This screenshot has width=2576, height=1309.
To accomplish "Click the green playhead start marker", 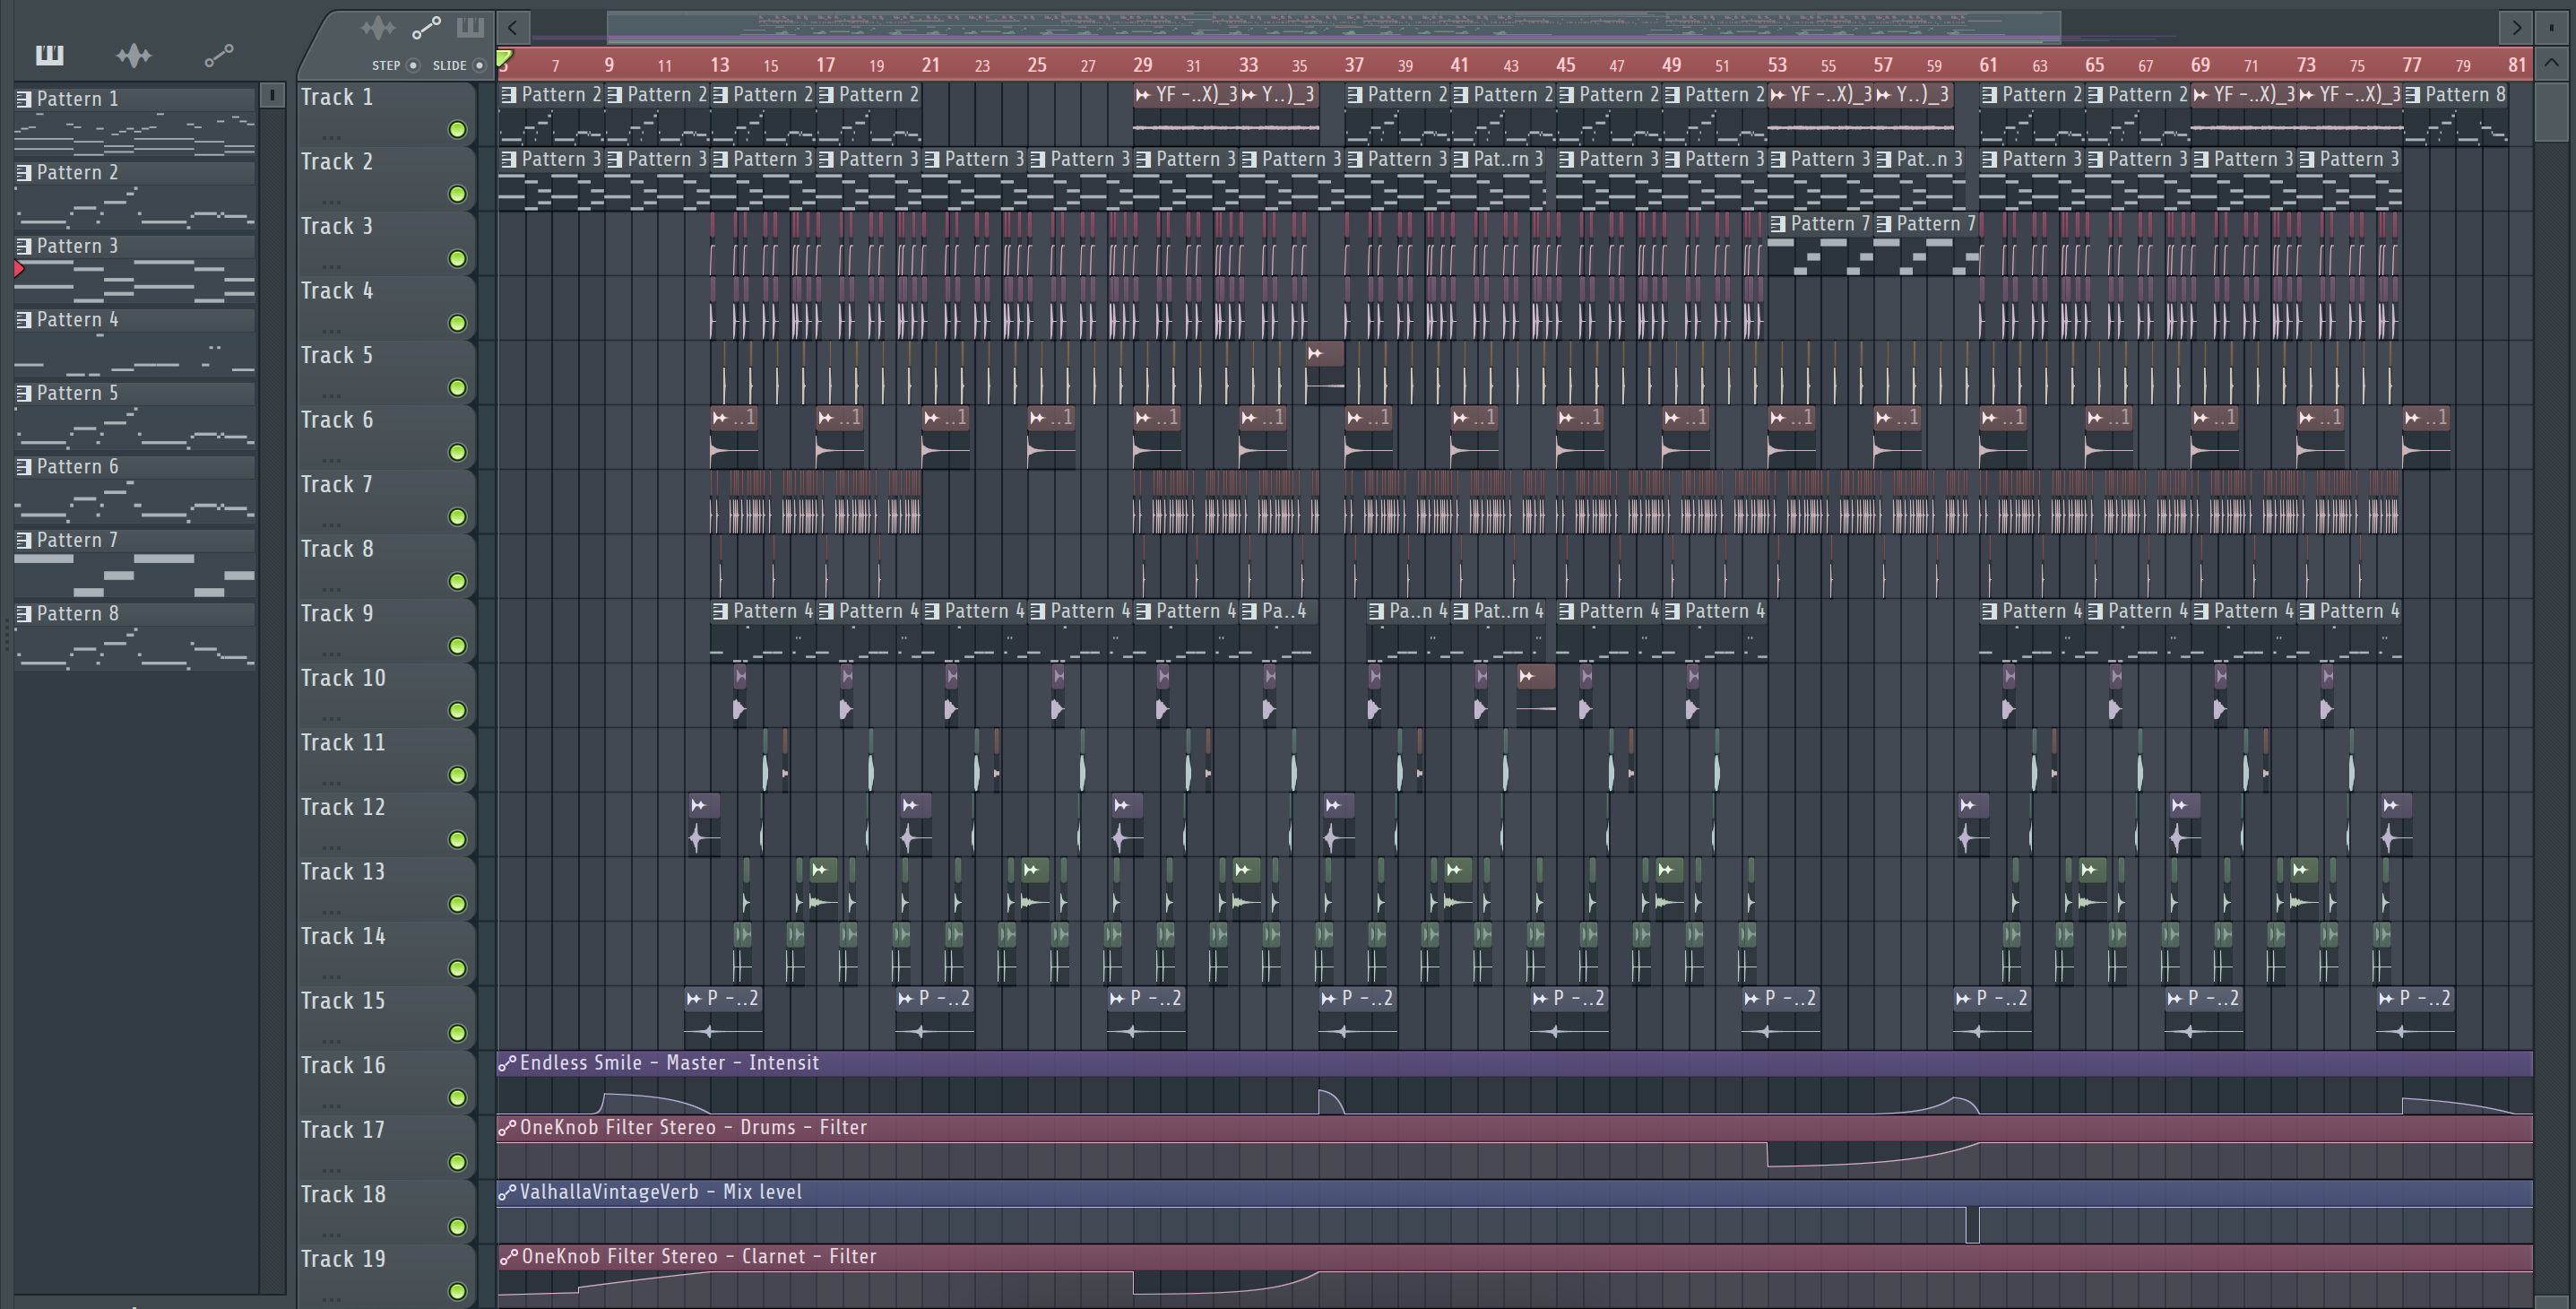I will click(x=505, y=59).
